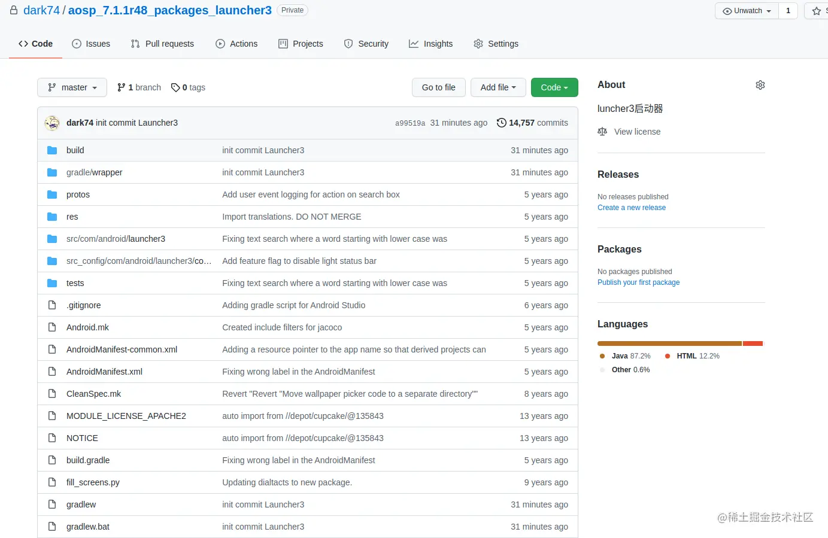Open the AndroidManifest-common.xml file
The image size is (828, 538).
point(122,349)
